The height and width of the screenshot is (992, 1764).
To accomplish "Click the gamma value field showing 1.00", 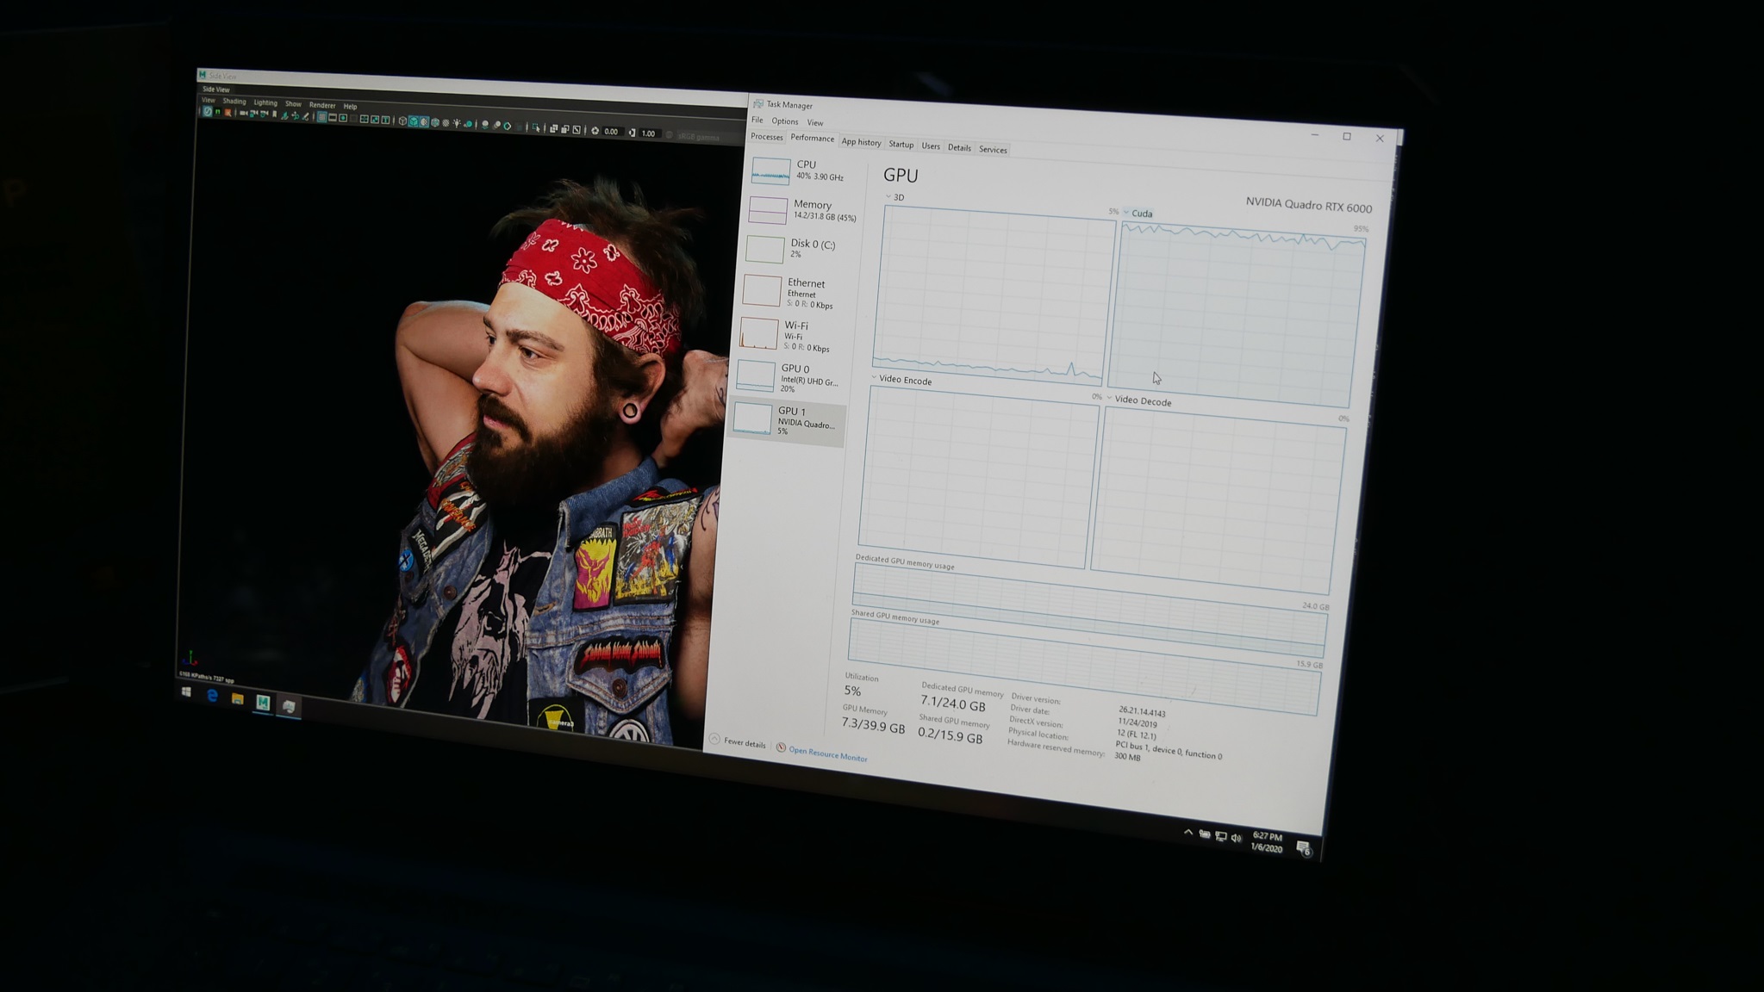I will click(649, 133).
